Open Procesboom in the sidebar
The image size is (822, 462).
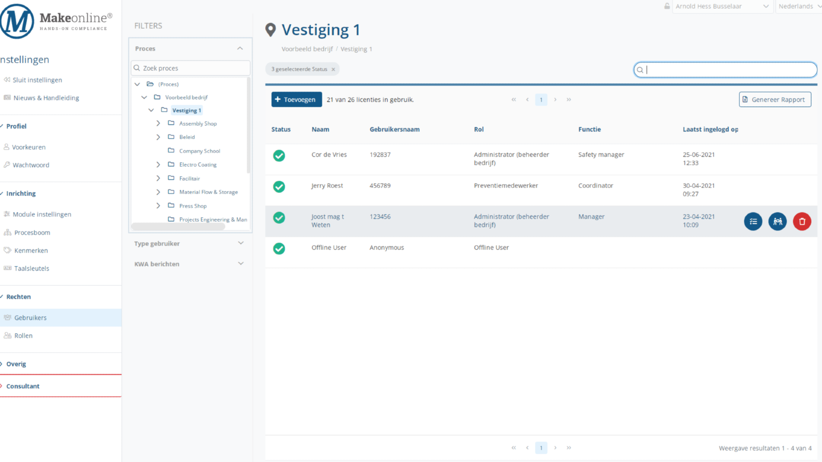click(x=32, y=233)
